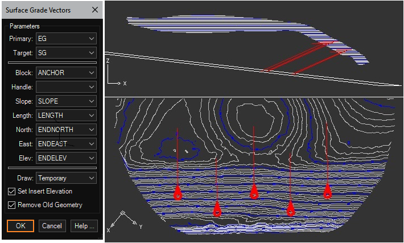Click the XY axis indicator in plan view

[123, 222]
